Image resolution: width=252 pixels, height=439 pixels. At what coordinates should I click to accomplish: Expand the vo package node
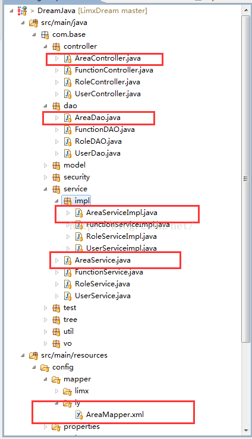pos(45,343)
